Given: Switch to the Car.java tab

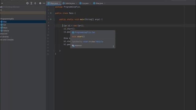Looking at the screenshot, I should click(x=85, y=3).
